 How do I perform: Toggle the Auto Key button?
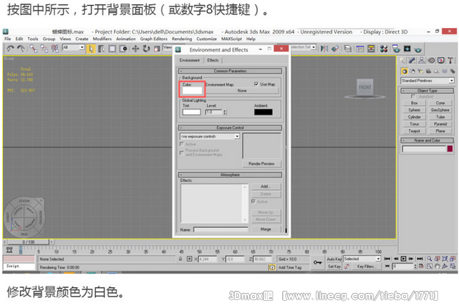pos(334,259)
